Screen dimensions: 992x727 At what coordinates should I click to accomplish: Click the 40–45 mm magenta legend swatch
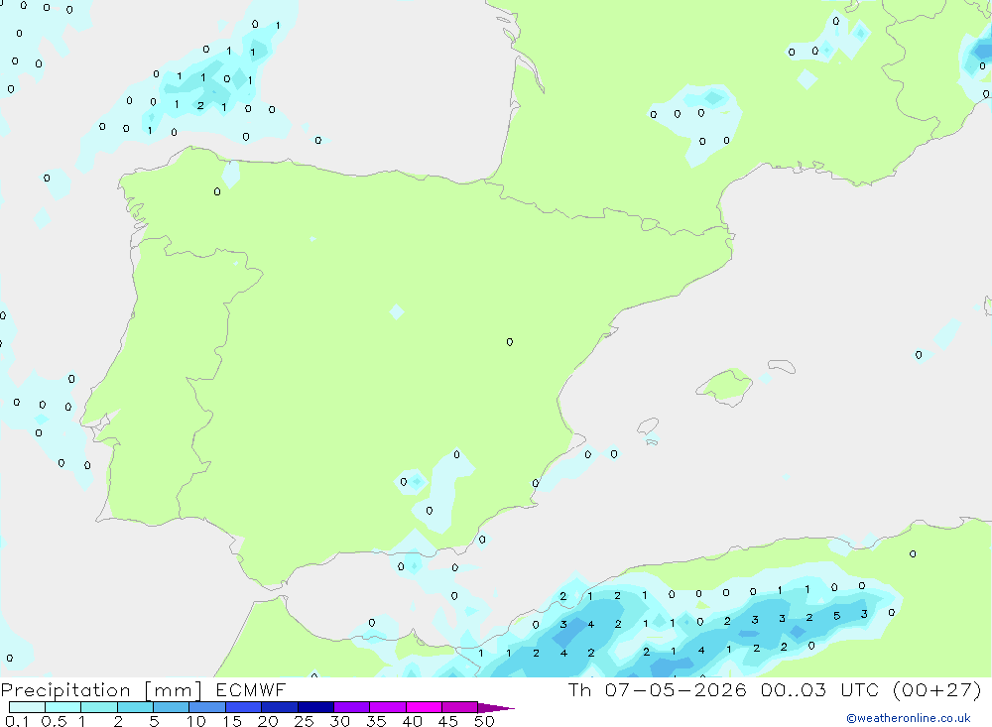[424, 707]
